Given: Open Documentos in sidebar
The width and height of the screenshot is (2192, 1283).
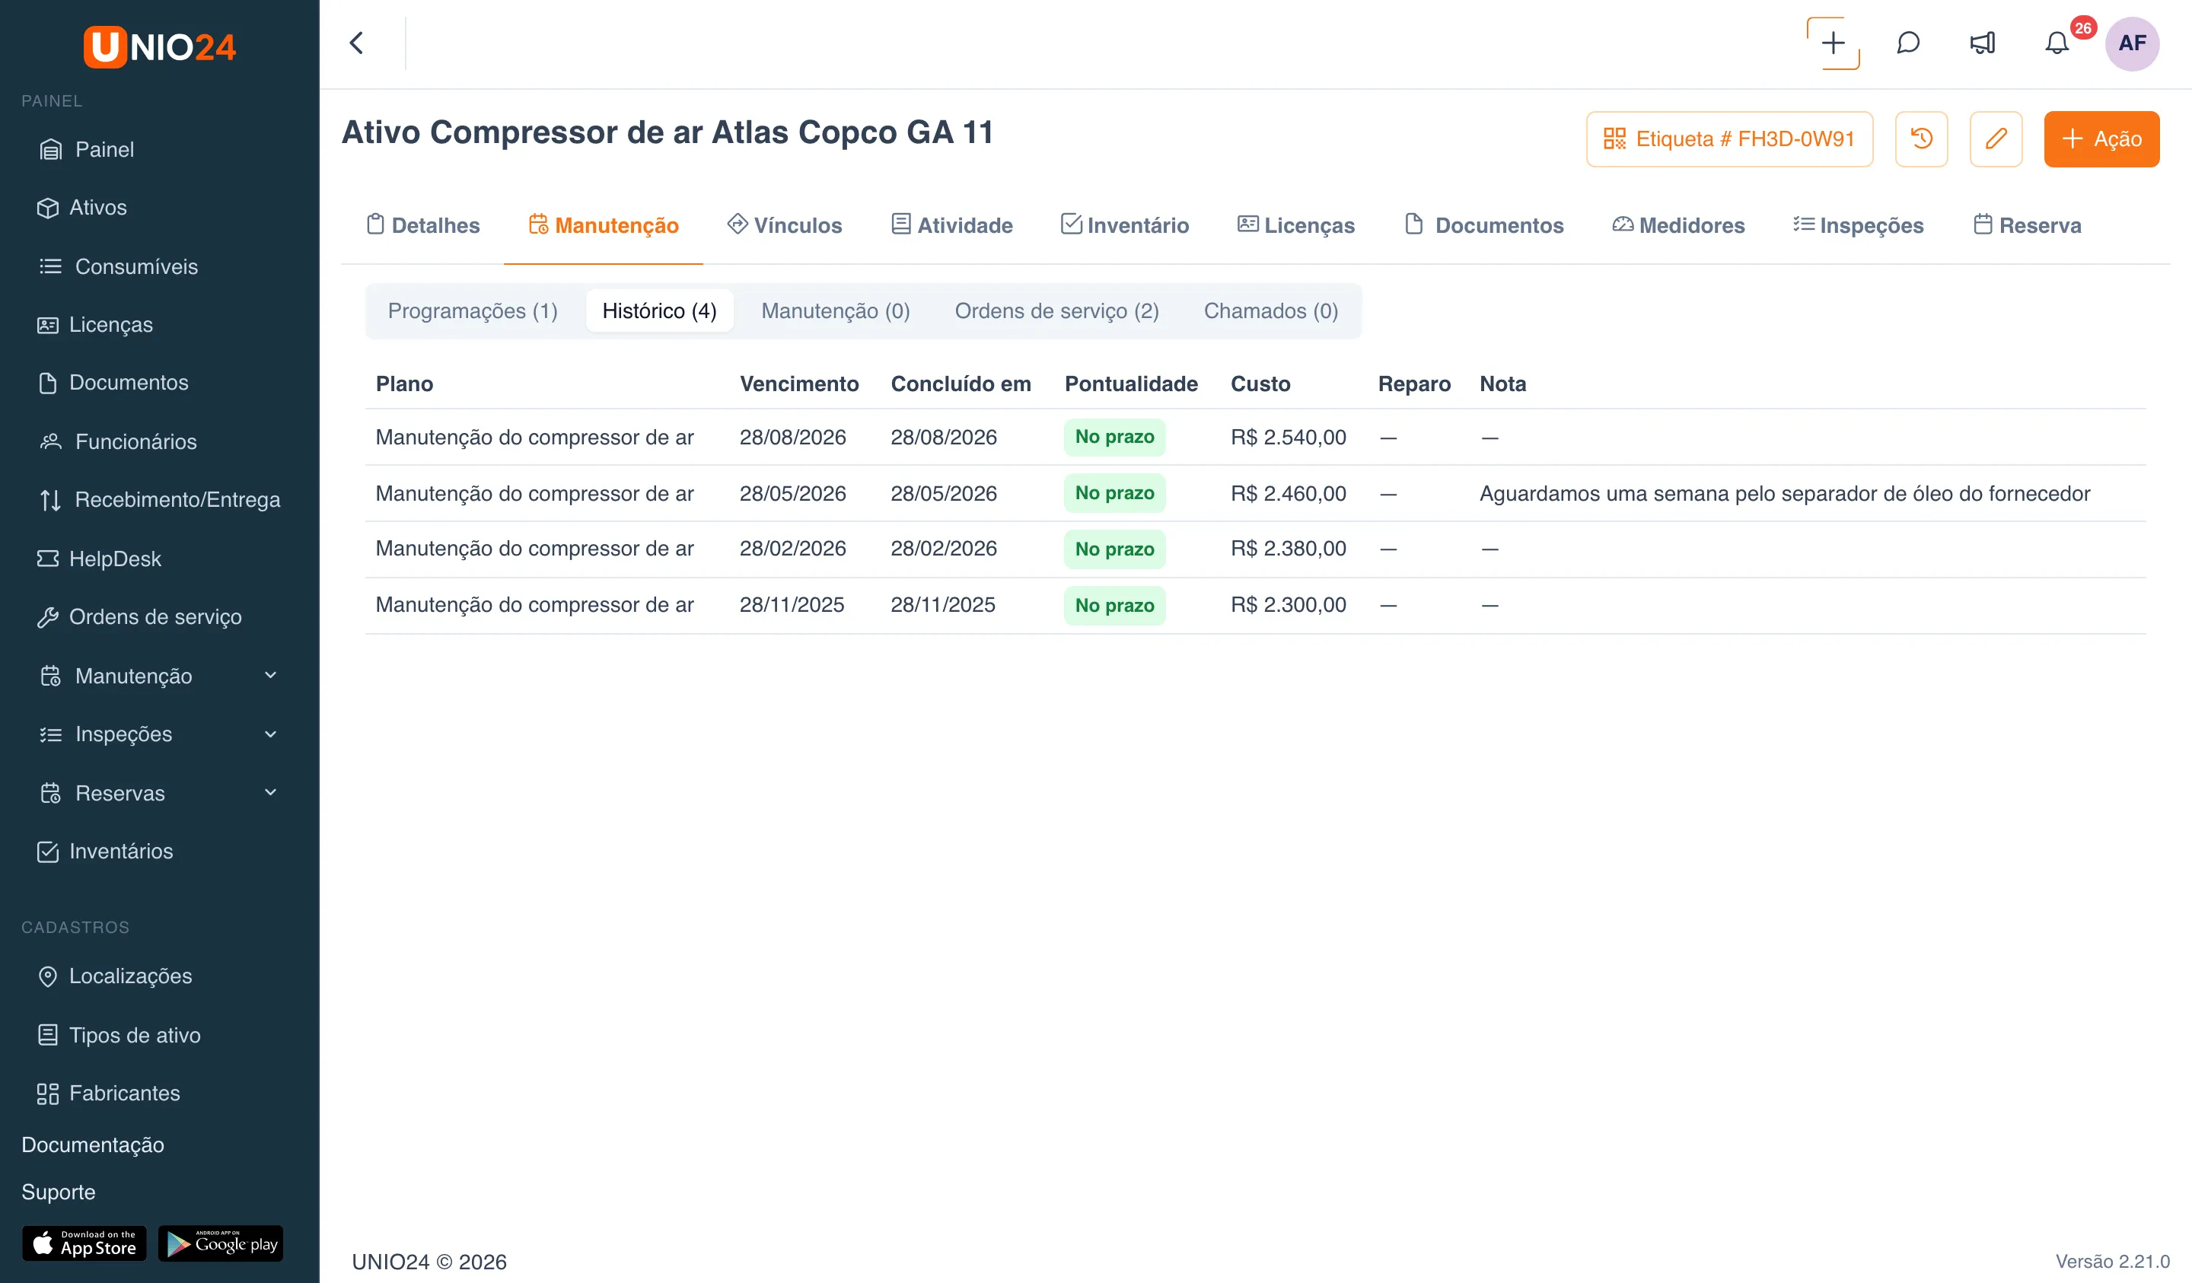Looking at the screenshot, I should [113, 383].
